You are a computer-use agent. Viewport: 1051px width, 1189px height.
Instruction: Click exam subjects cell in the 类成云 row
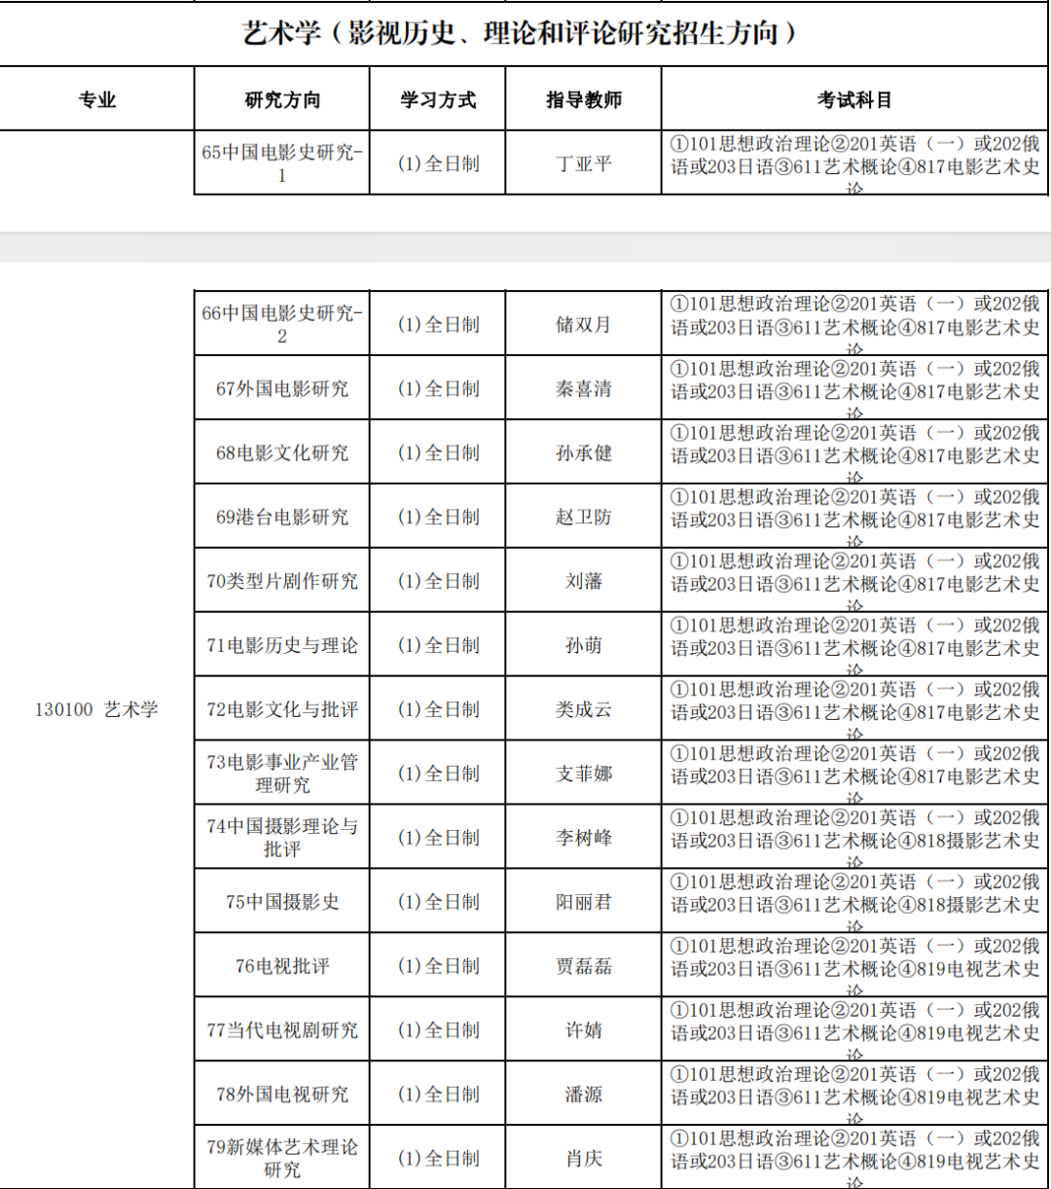(854, 709)
